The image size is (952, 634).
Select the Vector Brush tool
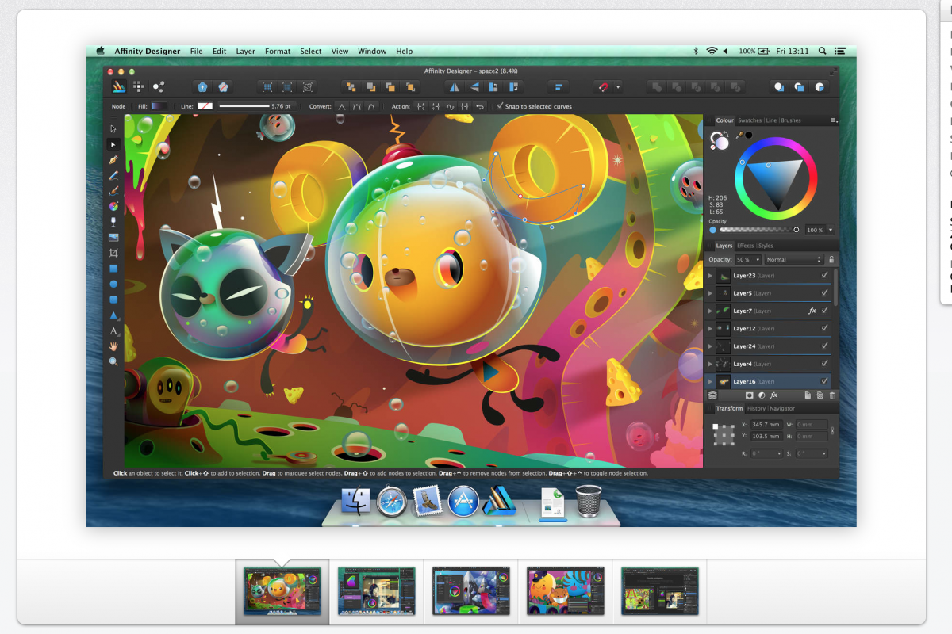[113, 190]
